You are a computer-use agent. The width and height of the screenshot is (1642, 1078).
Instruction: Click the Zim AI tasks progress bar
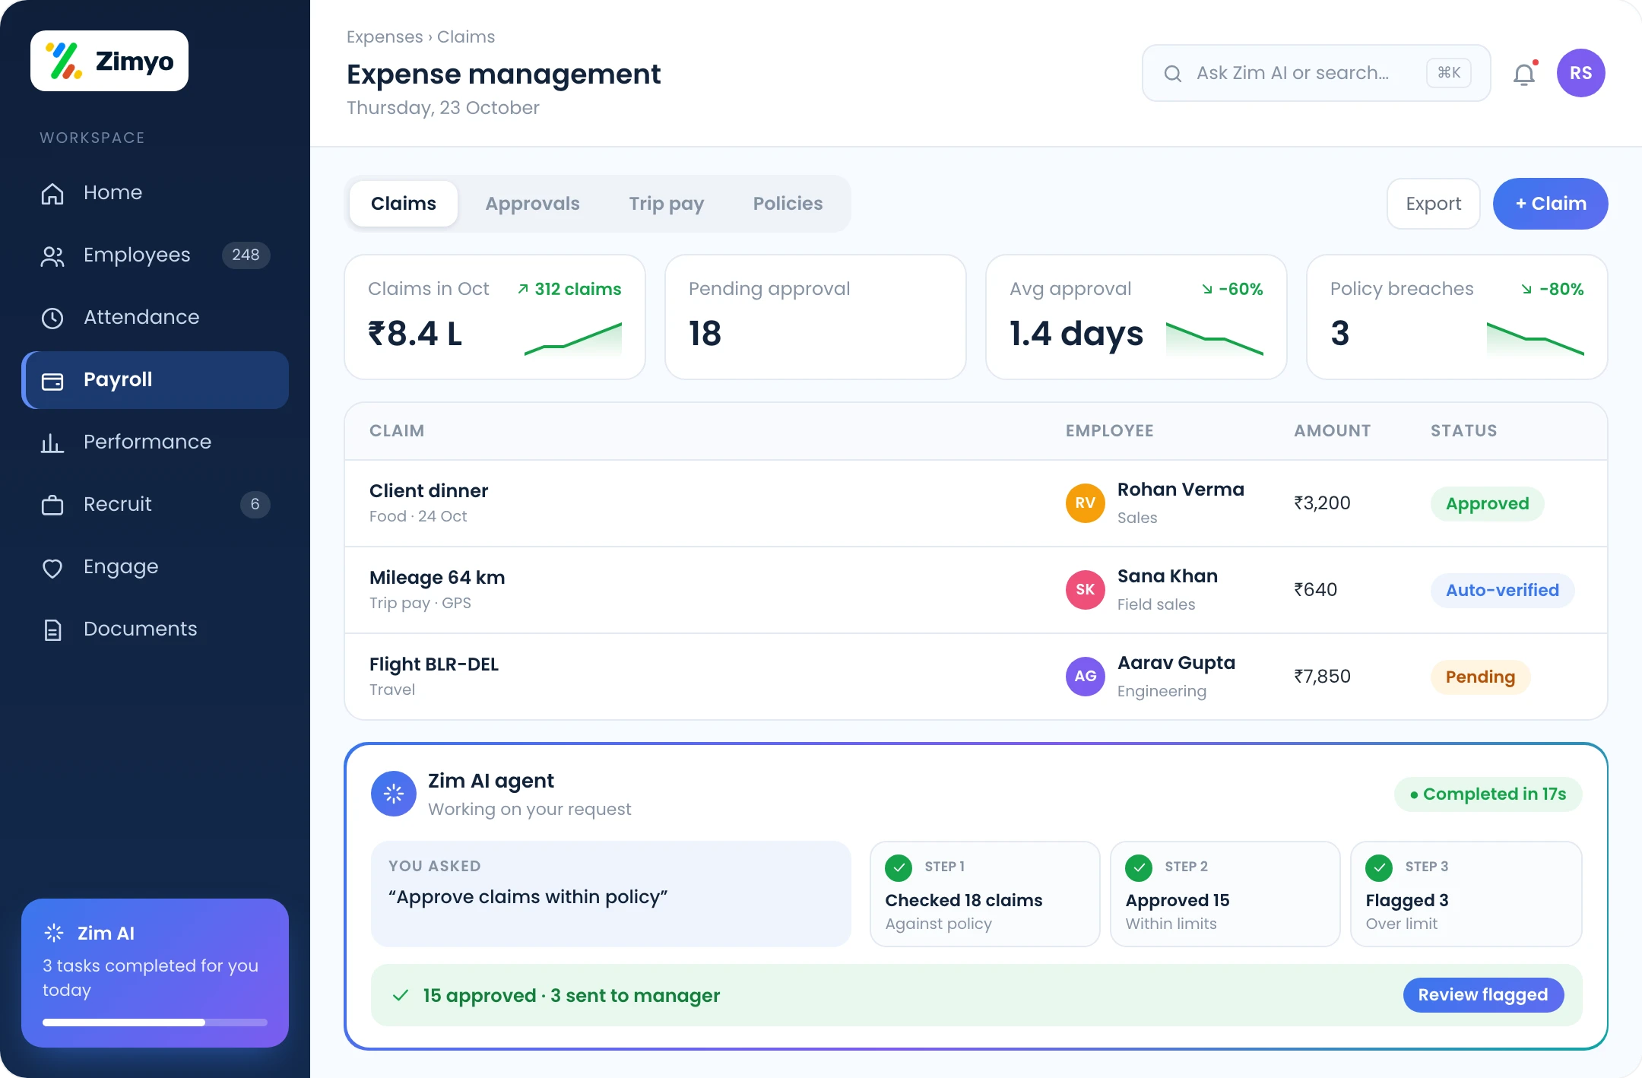(155, 1023)
